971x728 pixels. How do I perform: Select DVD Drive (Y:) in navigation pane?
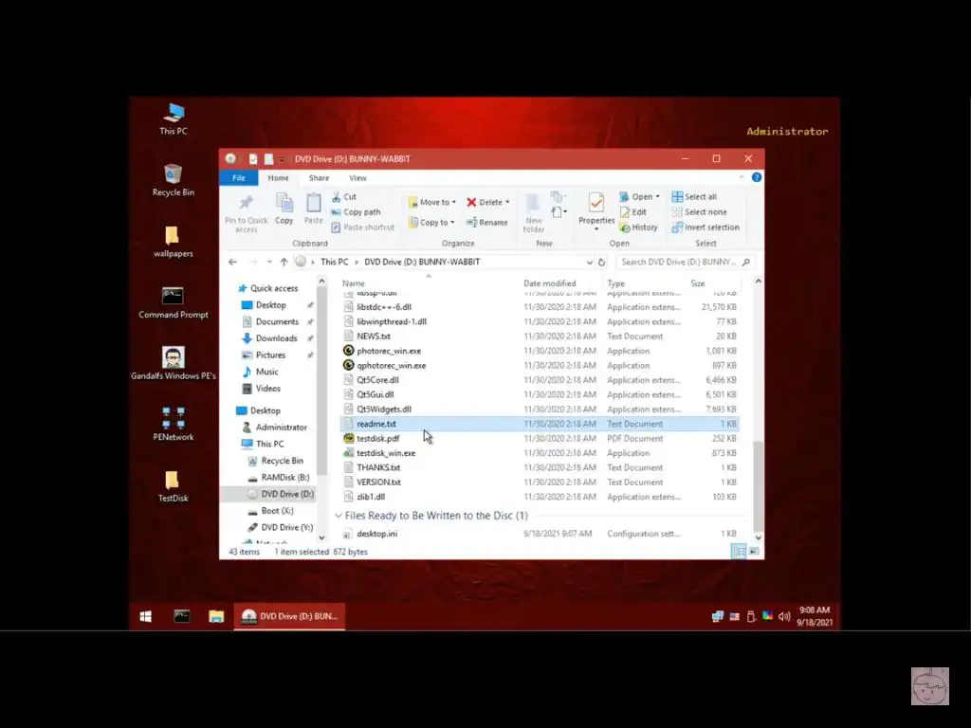pyautogui.click(x=280, y=527)
